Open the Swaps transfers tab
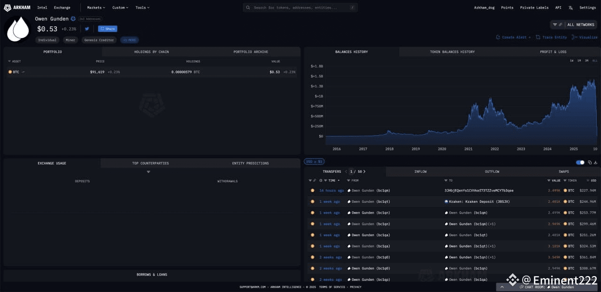The width and height of the screenshot is (601, 292). tap(563, 171)
